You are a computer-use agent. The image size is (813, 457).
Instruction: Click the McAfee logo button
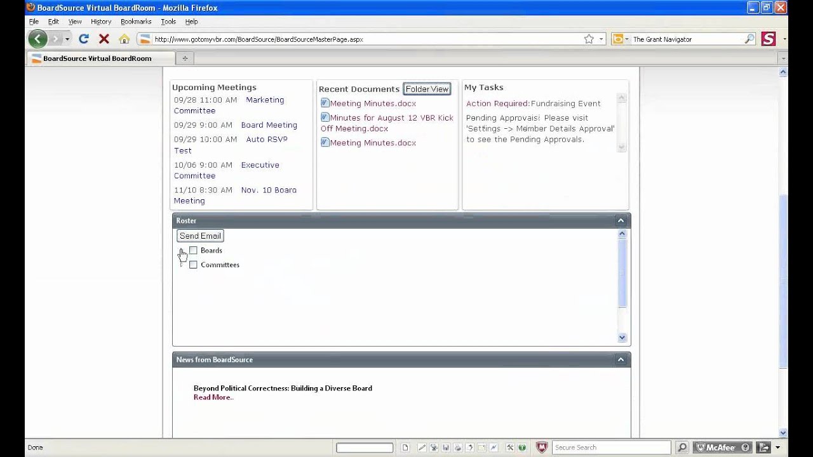click(x=722, y=447)
